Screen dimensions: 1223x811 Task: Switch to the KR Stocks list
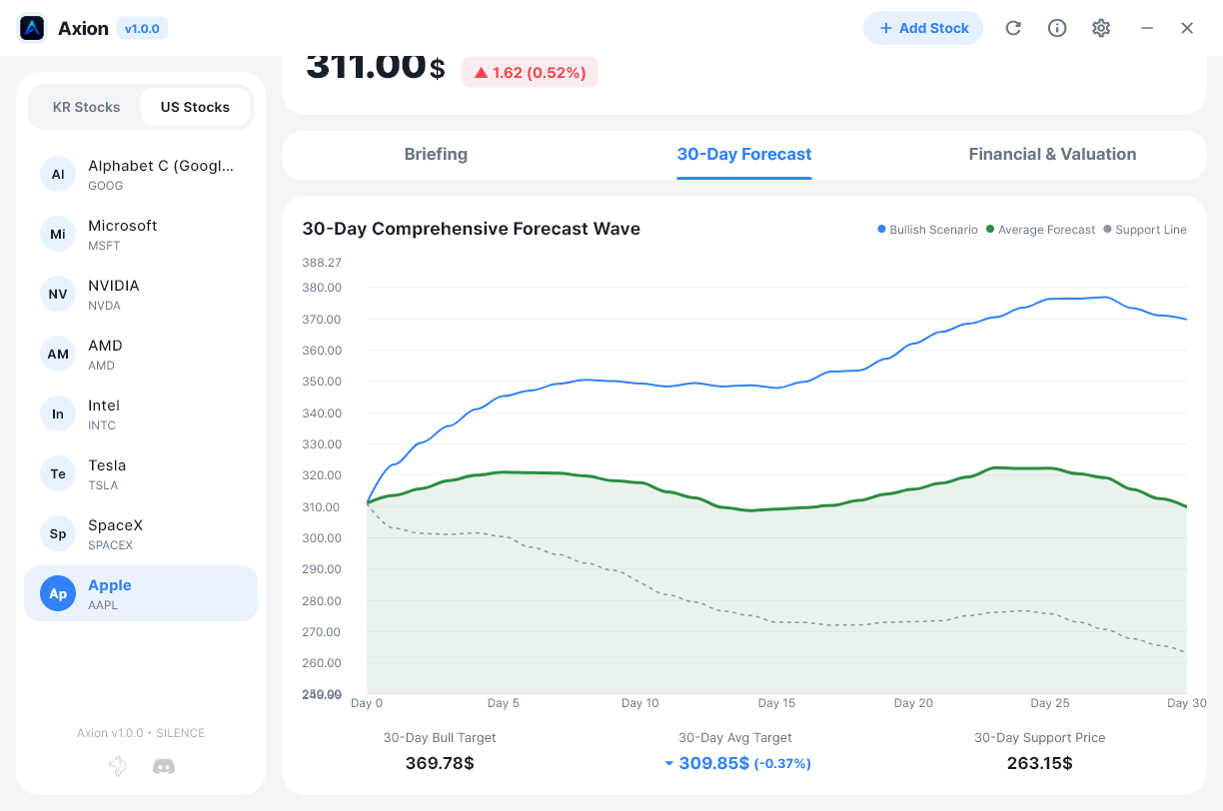coord(86,107)
